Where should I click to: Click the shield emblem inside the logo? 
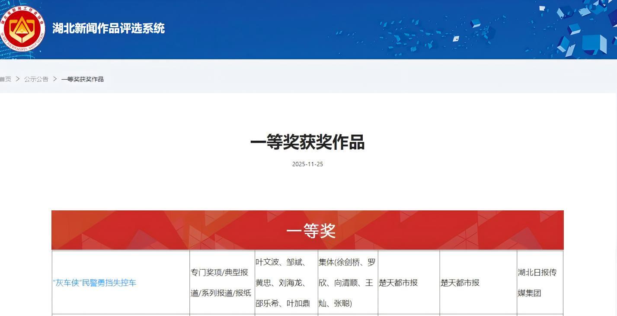tap(22, 29)
